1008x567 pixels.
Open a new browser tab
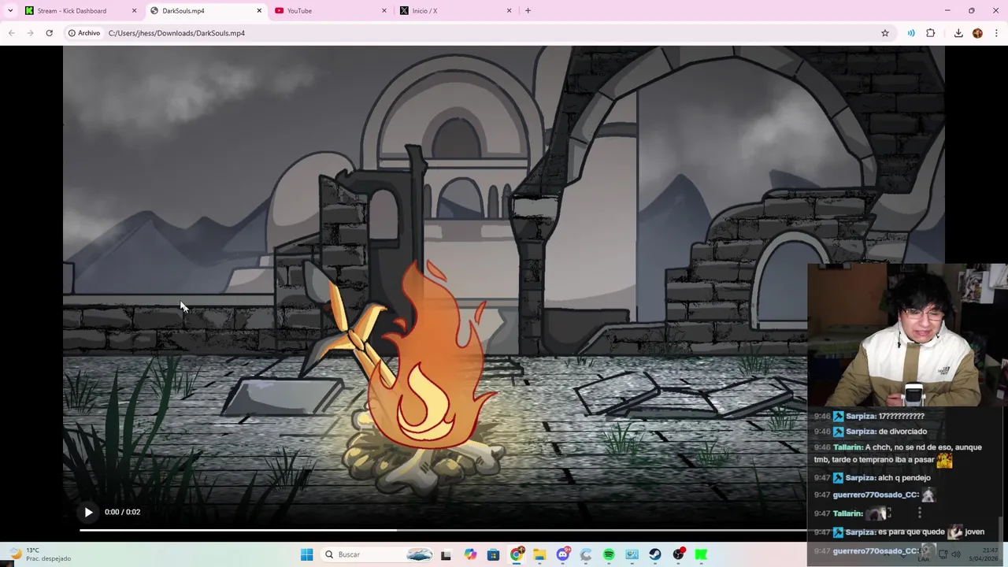click(528, 11)
